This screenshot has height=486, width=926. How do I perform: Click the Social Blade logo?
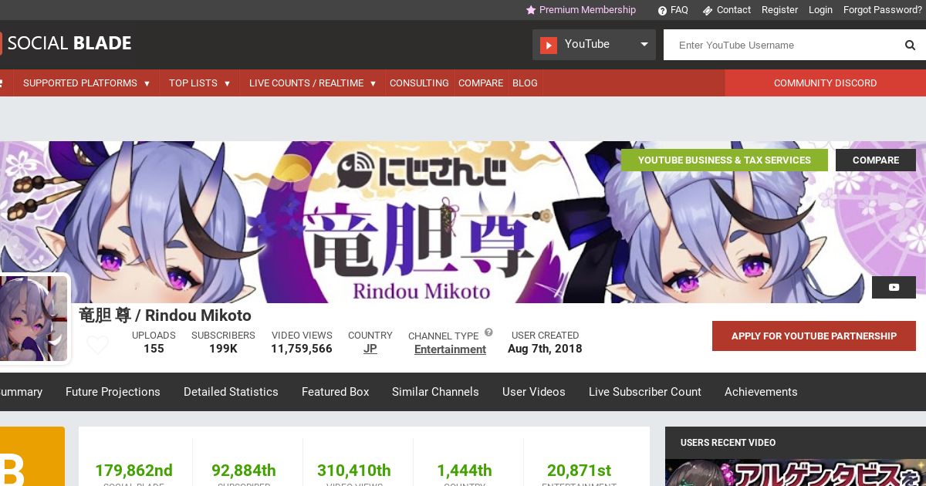[66, 43]
